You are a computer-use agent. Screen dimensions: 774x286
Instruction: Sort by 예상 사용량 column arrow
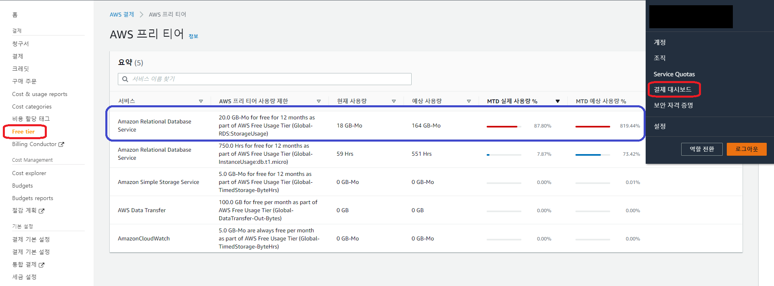pyautogui.click(x=469, y=101)
